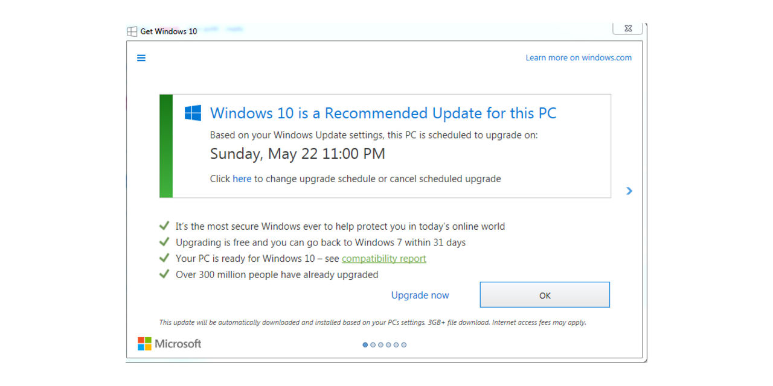Select the second carousel dot
The height and width of the screenshot is (386, 773).
pos(373,344)
